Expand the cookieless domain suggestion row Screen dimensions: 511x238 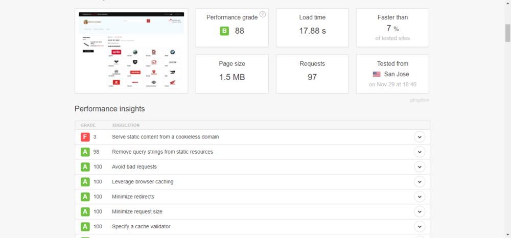(420, 137)
